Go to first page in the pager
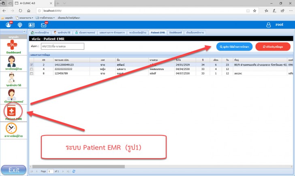 (x=32, y=171)
